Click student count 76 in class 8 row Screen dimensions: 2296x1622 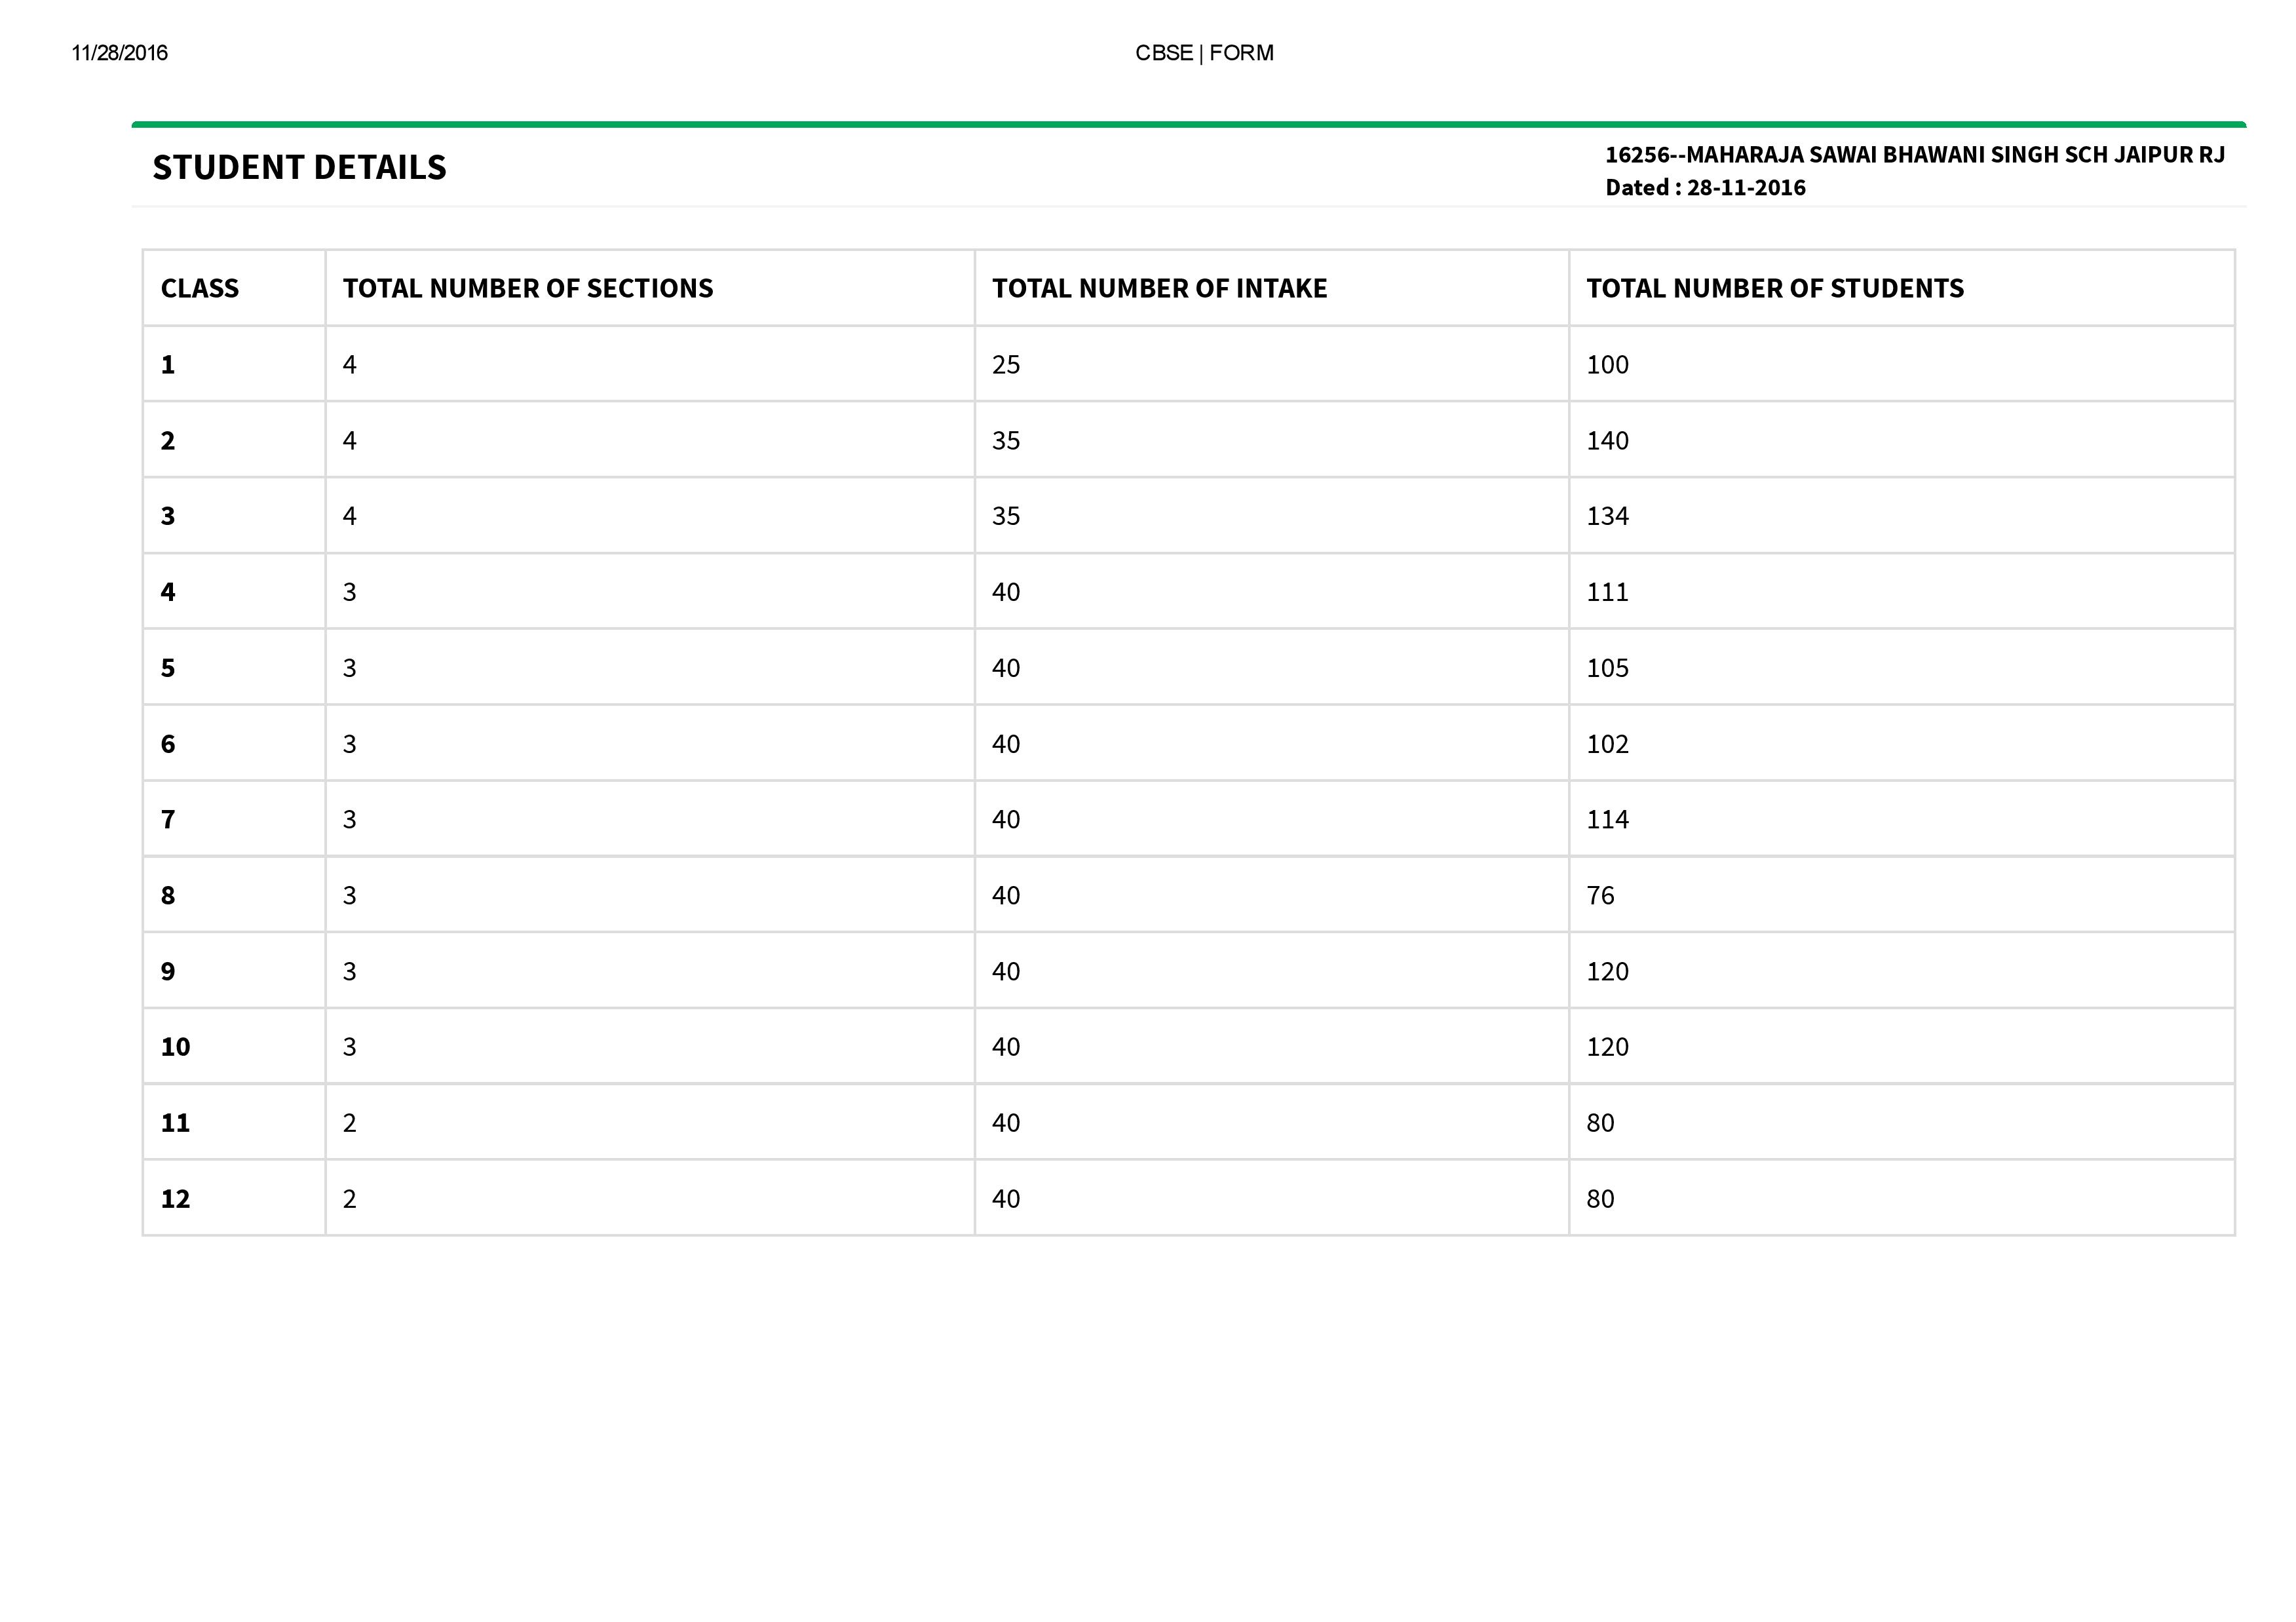click(1600, 896)
